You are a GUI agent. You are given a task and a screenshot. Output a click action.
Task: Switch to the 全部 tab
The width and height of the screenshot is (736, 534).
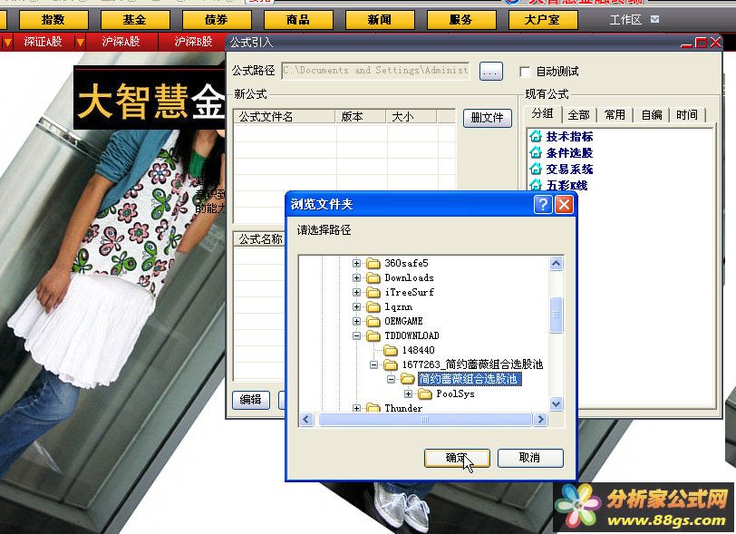click(x=579, y=115)
